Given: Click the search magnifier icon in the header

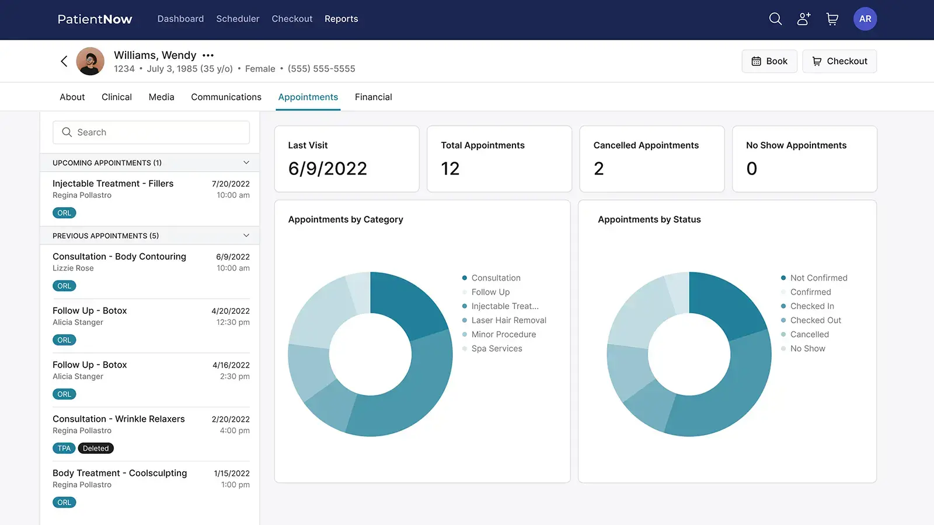Looking at the screenshot, I should click(775, 19).
